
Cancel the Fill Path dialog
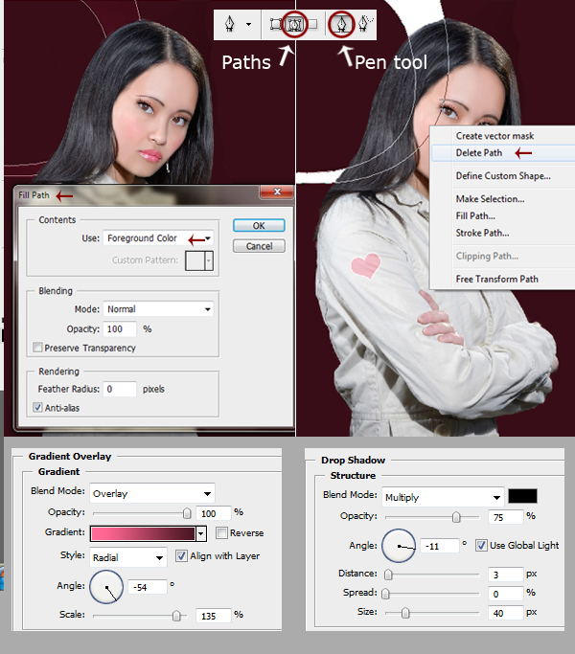259,246
